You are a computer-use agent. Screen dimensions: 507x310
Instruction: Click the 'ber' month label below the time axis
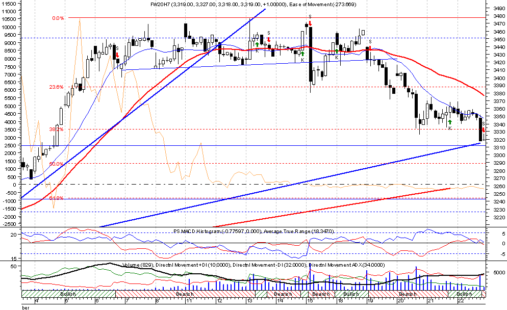pyautogui.click(x=26, y=307)
